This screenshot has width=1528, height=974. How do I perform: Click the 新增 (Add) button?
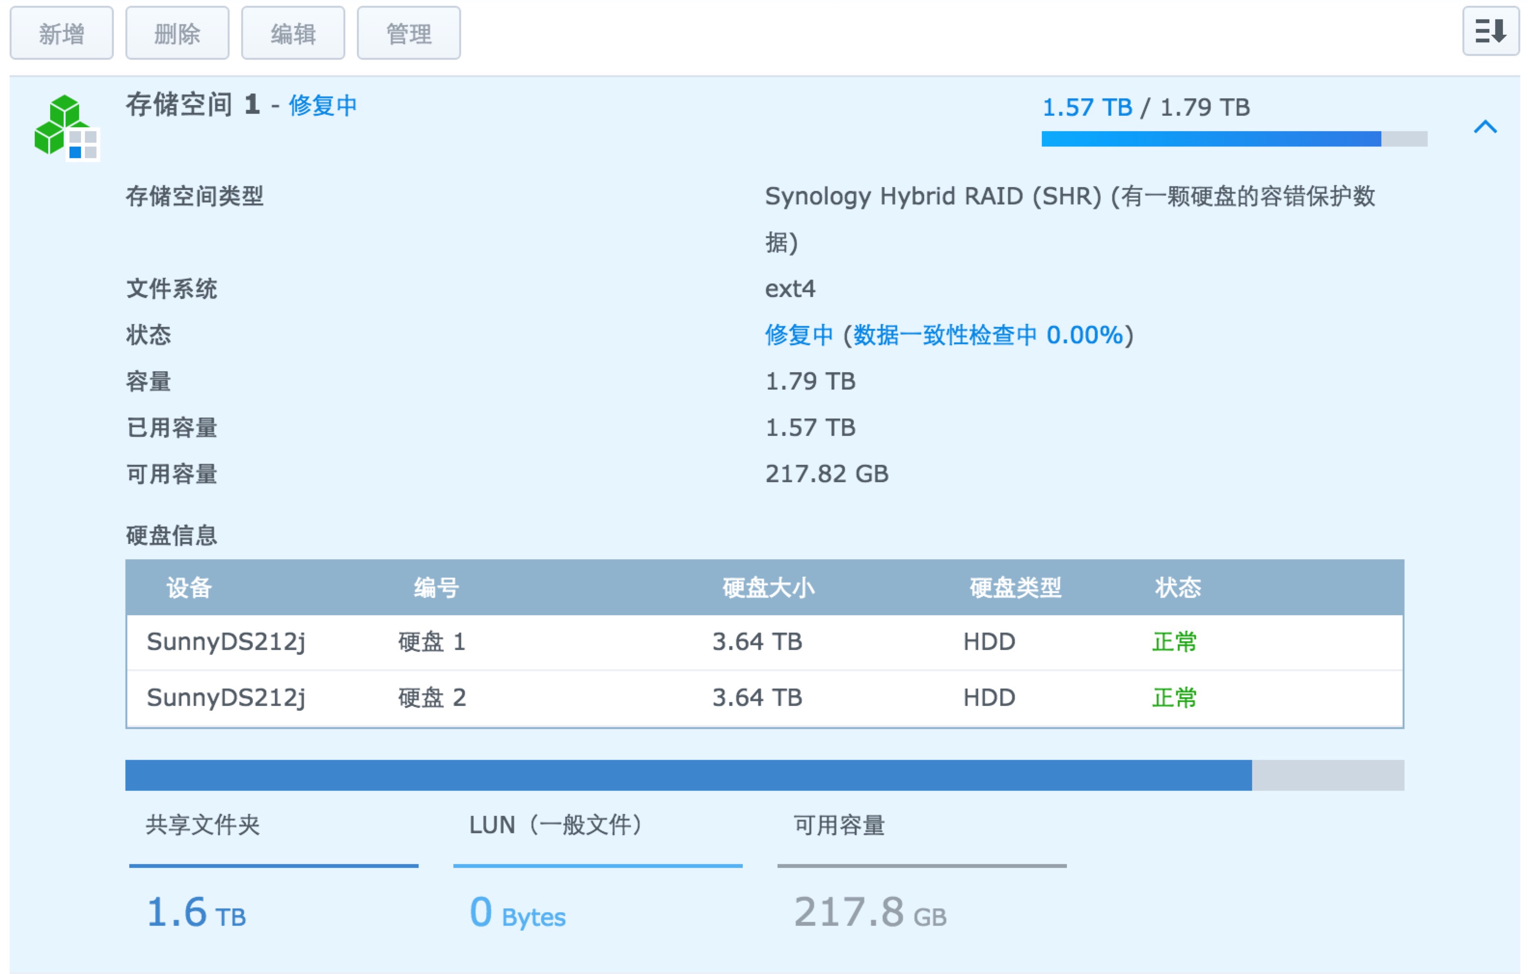tap(62, 33)
